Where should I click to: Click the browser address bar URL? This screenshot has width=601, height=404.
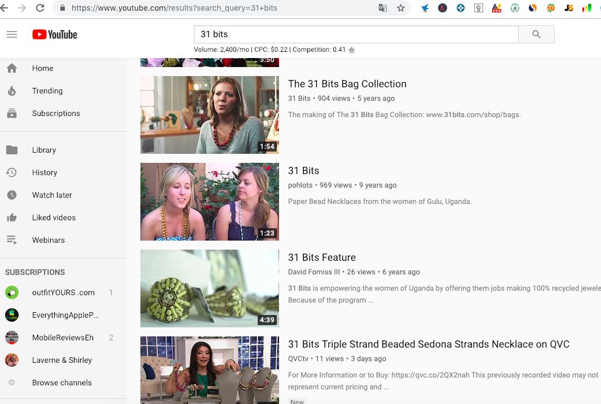[x=174, y=8]
